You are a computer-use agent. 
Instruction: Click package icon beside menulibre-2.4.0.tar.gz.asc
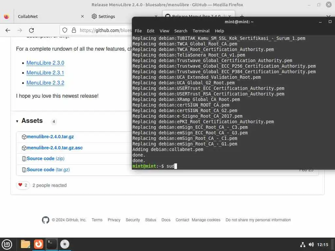tap(24, 148)
